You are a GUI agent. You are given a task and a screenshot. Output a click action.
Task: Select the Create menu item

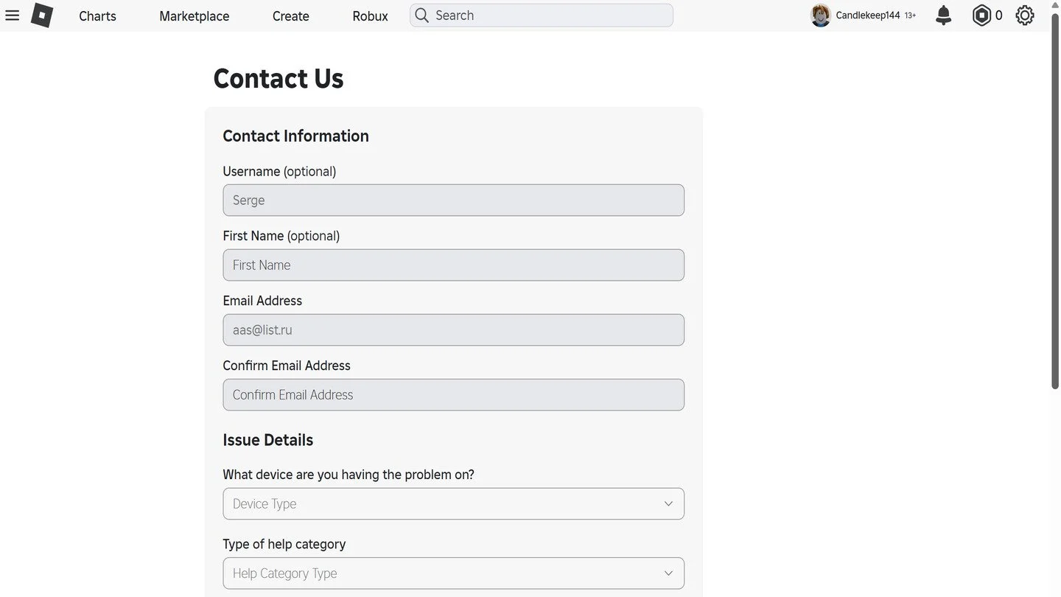[291, 15]
